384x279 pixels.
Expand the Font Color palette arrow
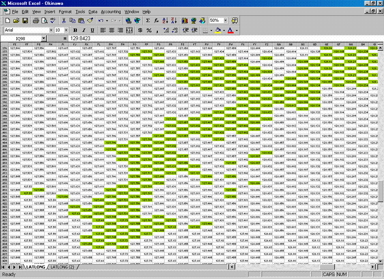(236, 30)
